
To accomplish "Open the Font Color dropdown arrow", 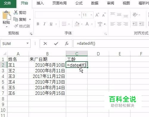I will 92,24.
